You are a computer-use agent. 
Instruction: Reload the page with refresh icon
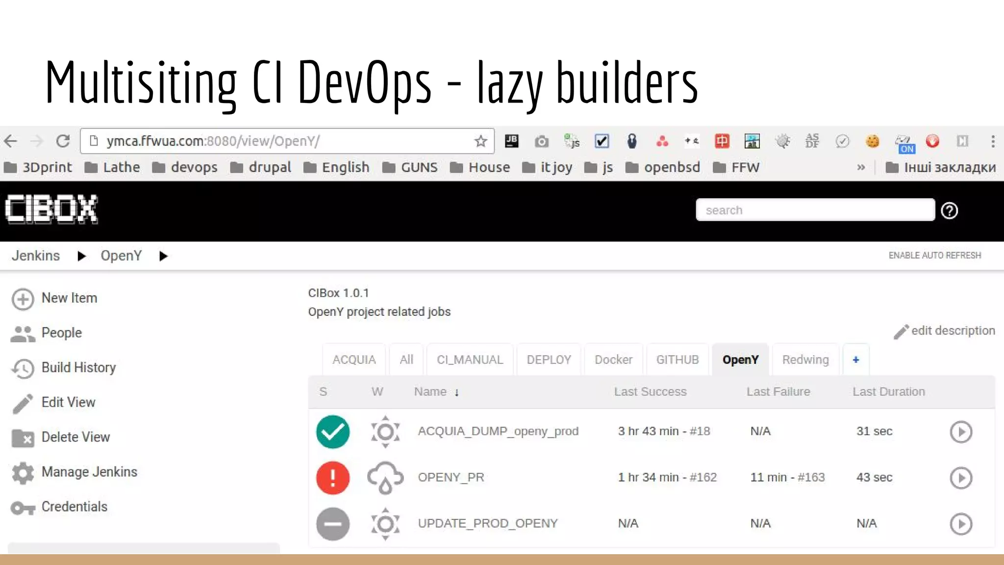63,141
